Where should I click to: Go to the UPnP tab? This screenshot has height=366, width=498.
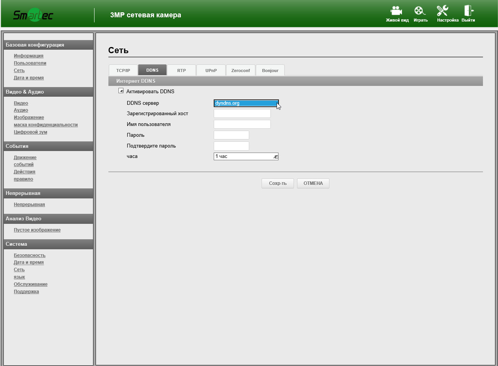point(211,70)
